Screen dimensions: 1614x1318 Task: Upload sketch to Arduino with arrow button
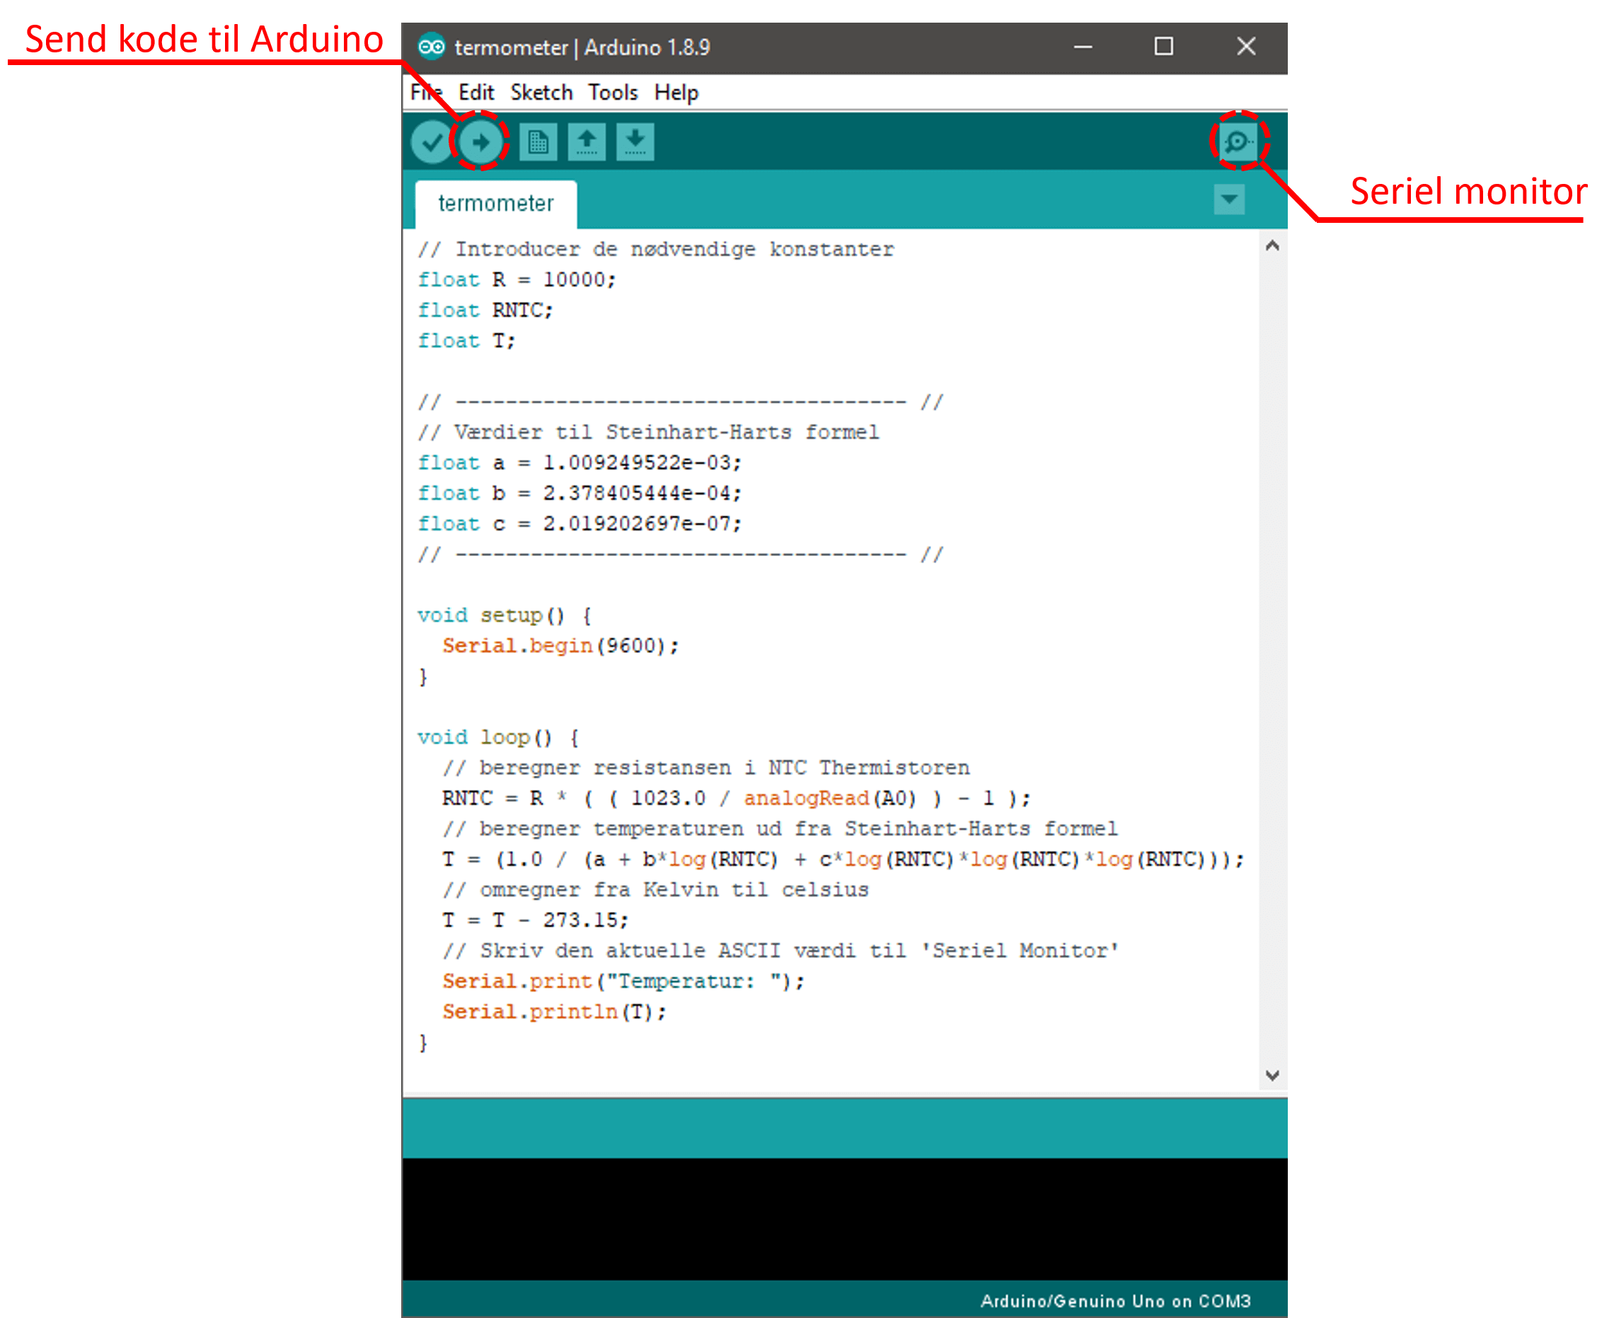480,142
